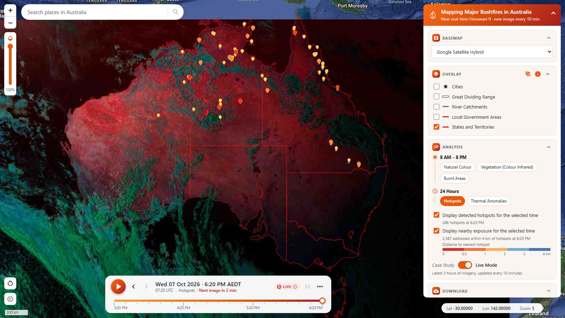Toggle the Cities overlay checkbox
The width and height of the screenshot is (565, 318).
pyautogui.click(x=436, y=87)
